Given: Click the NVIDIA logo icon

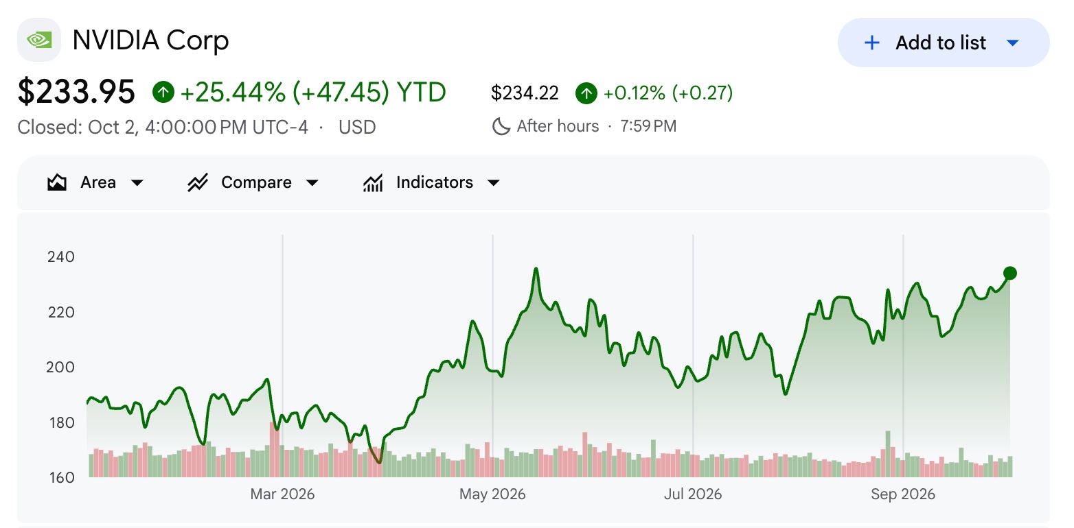Looking at the screenshot, I should [x=38, y=40].
